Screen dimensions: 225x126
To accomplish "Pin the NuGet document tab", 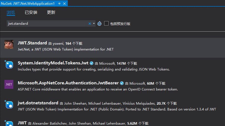I will (59, 3).
